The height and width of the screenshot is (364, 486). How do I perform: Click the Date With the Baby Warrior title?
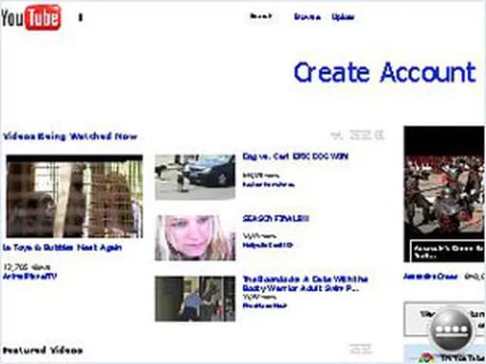305,283
